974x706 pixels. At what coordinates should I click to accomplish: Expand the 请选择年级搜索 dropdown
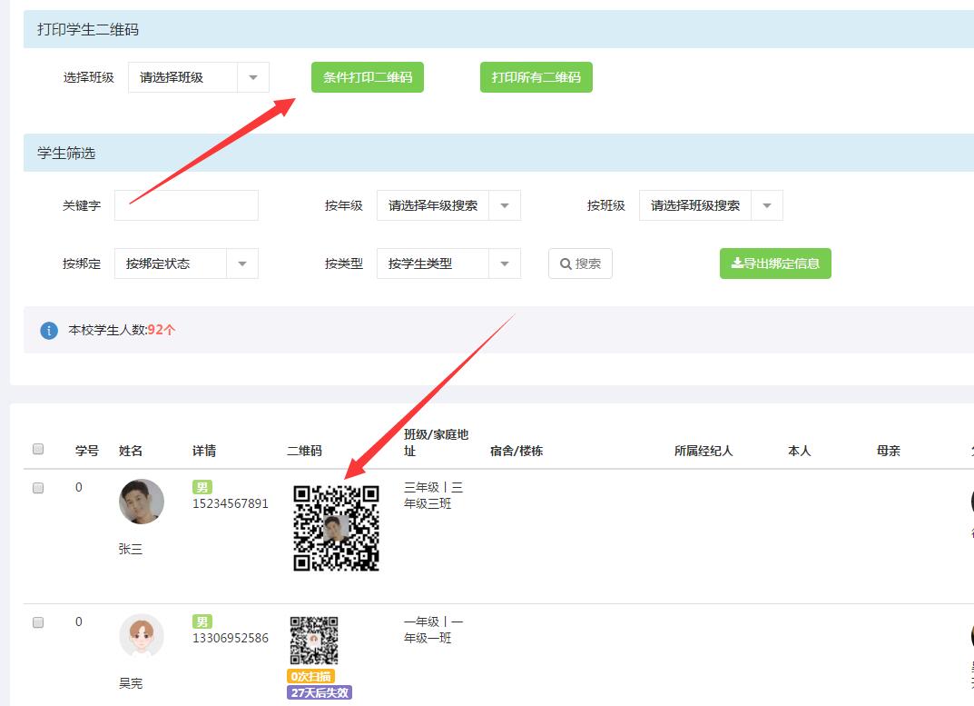pyautogui.click(x=448, y=205)
